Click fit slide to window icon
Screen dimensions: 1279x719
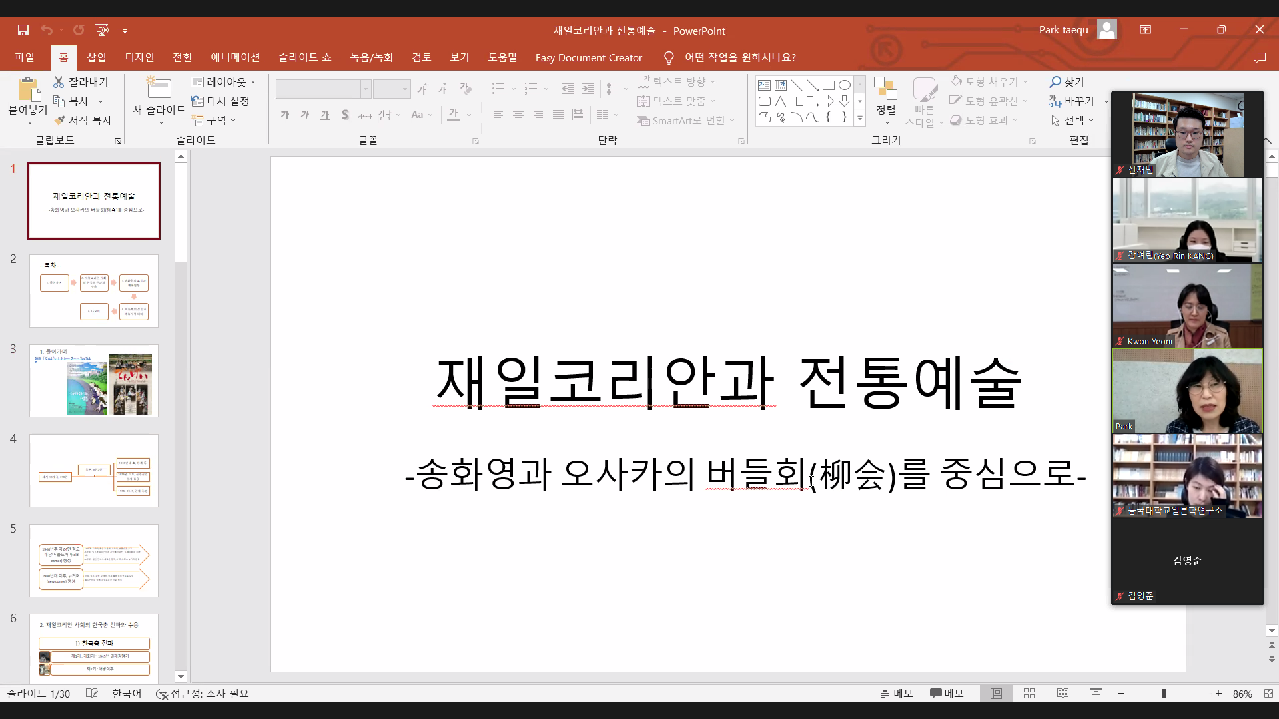click(1268, 694)
